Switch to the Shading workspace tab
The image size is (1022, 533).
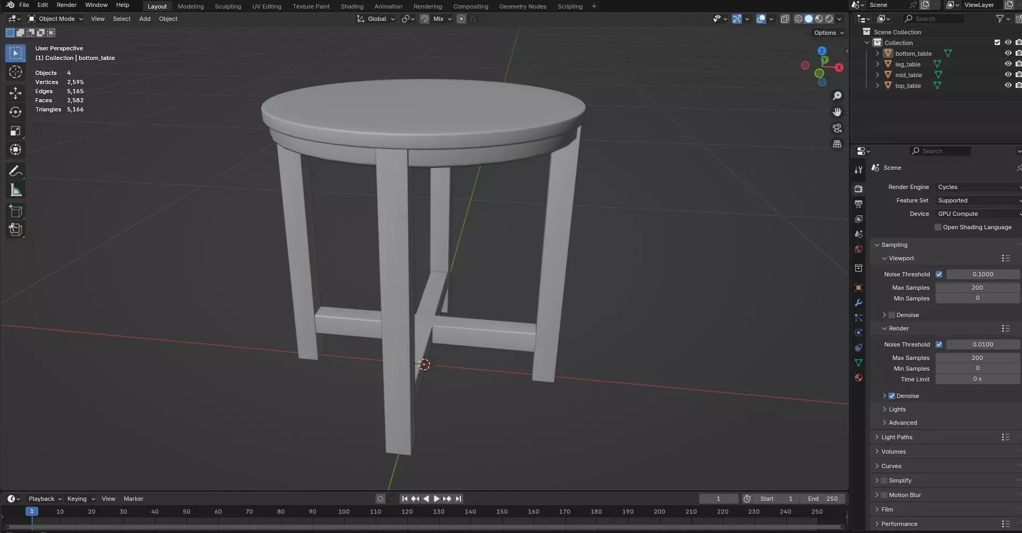[x=352, y=6]
